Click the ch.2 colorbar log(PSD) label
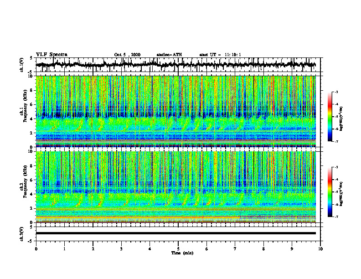361x279 pixels. click(x=341, y=194)
